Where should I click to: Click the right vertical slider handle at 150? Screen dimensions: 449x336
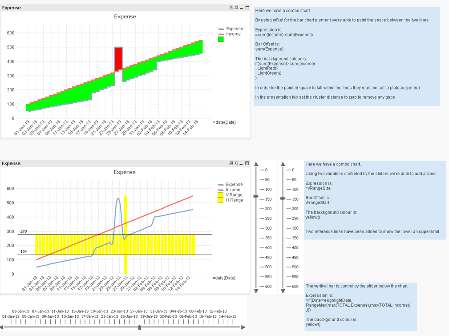tap(283, 198)
